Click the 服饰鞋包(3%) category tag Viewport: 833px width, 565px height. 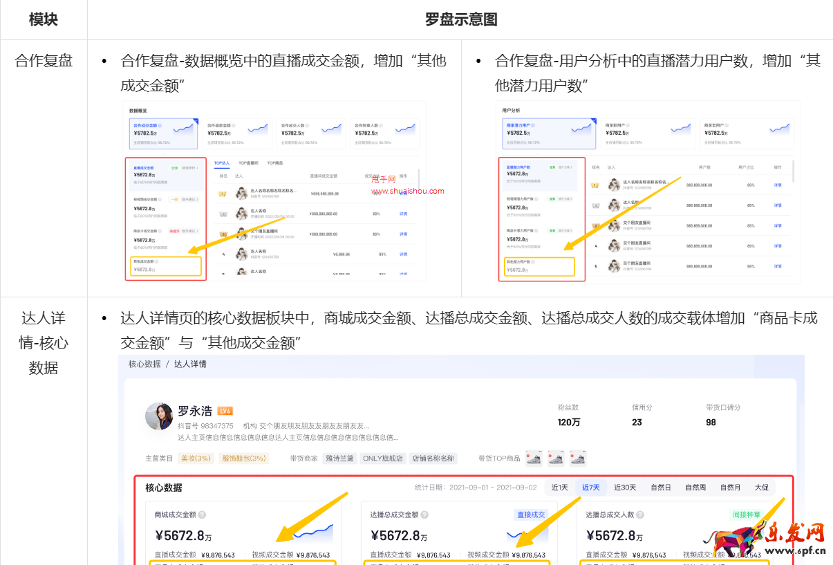click(243, 459)
